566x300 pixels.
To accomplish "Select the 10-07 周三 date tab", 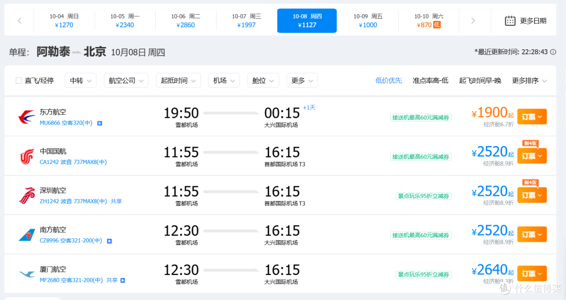I will (x=246, y=21).
